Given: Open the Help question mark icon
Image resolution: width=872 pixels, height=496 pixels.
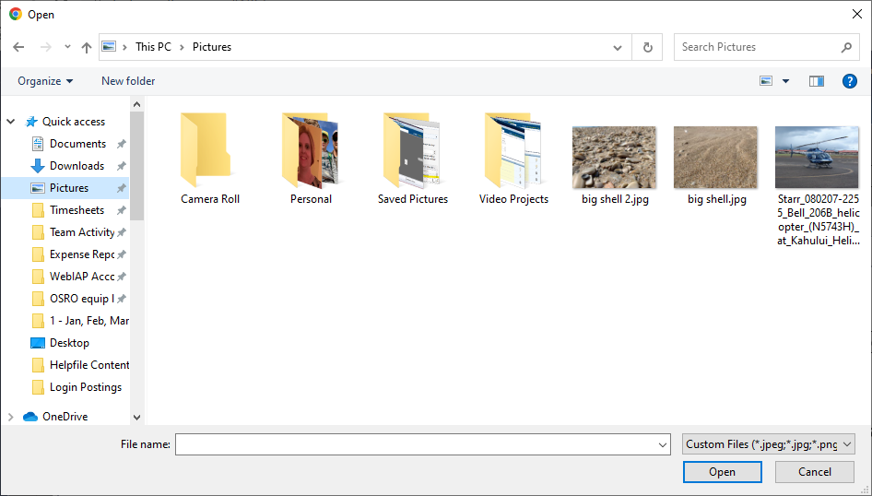Looking at the screenshot, I should point(849,81).
